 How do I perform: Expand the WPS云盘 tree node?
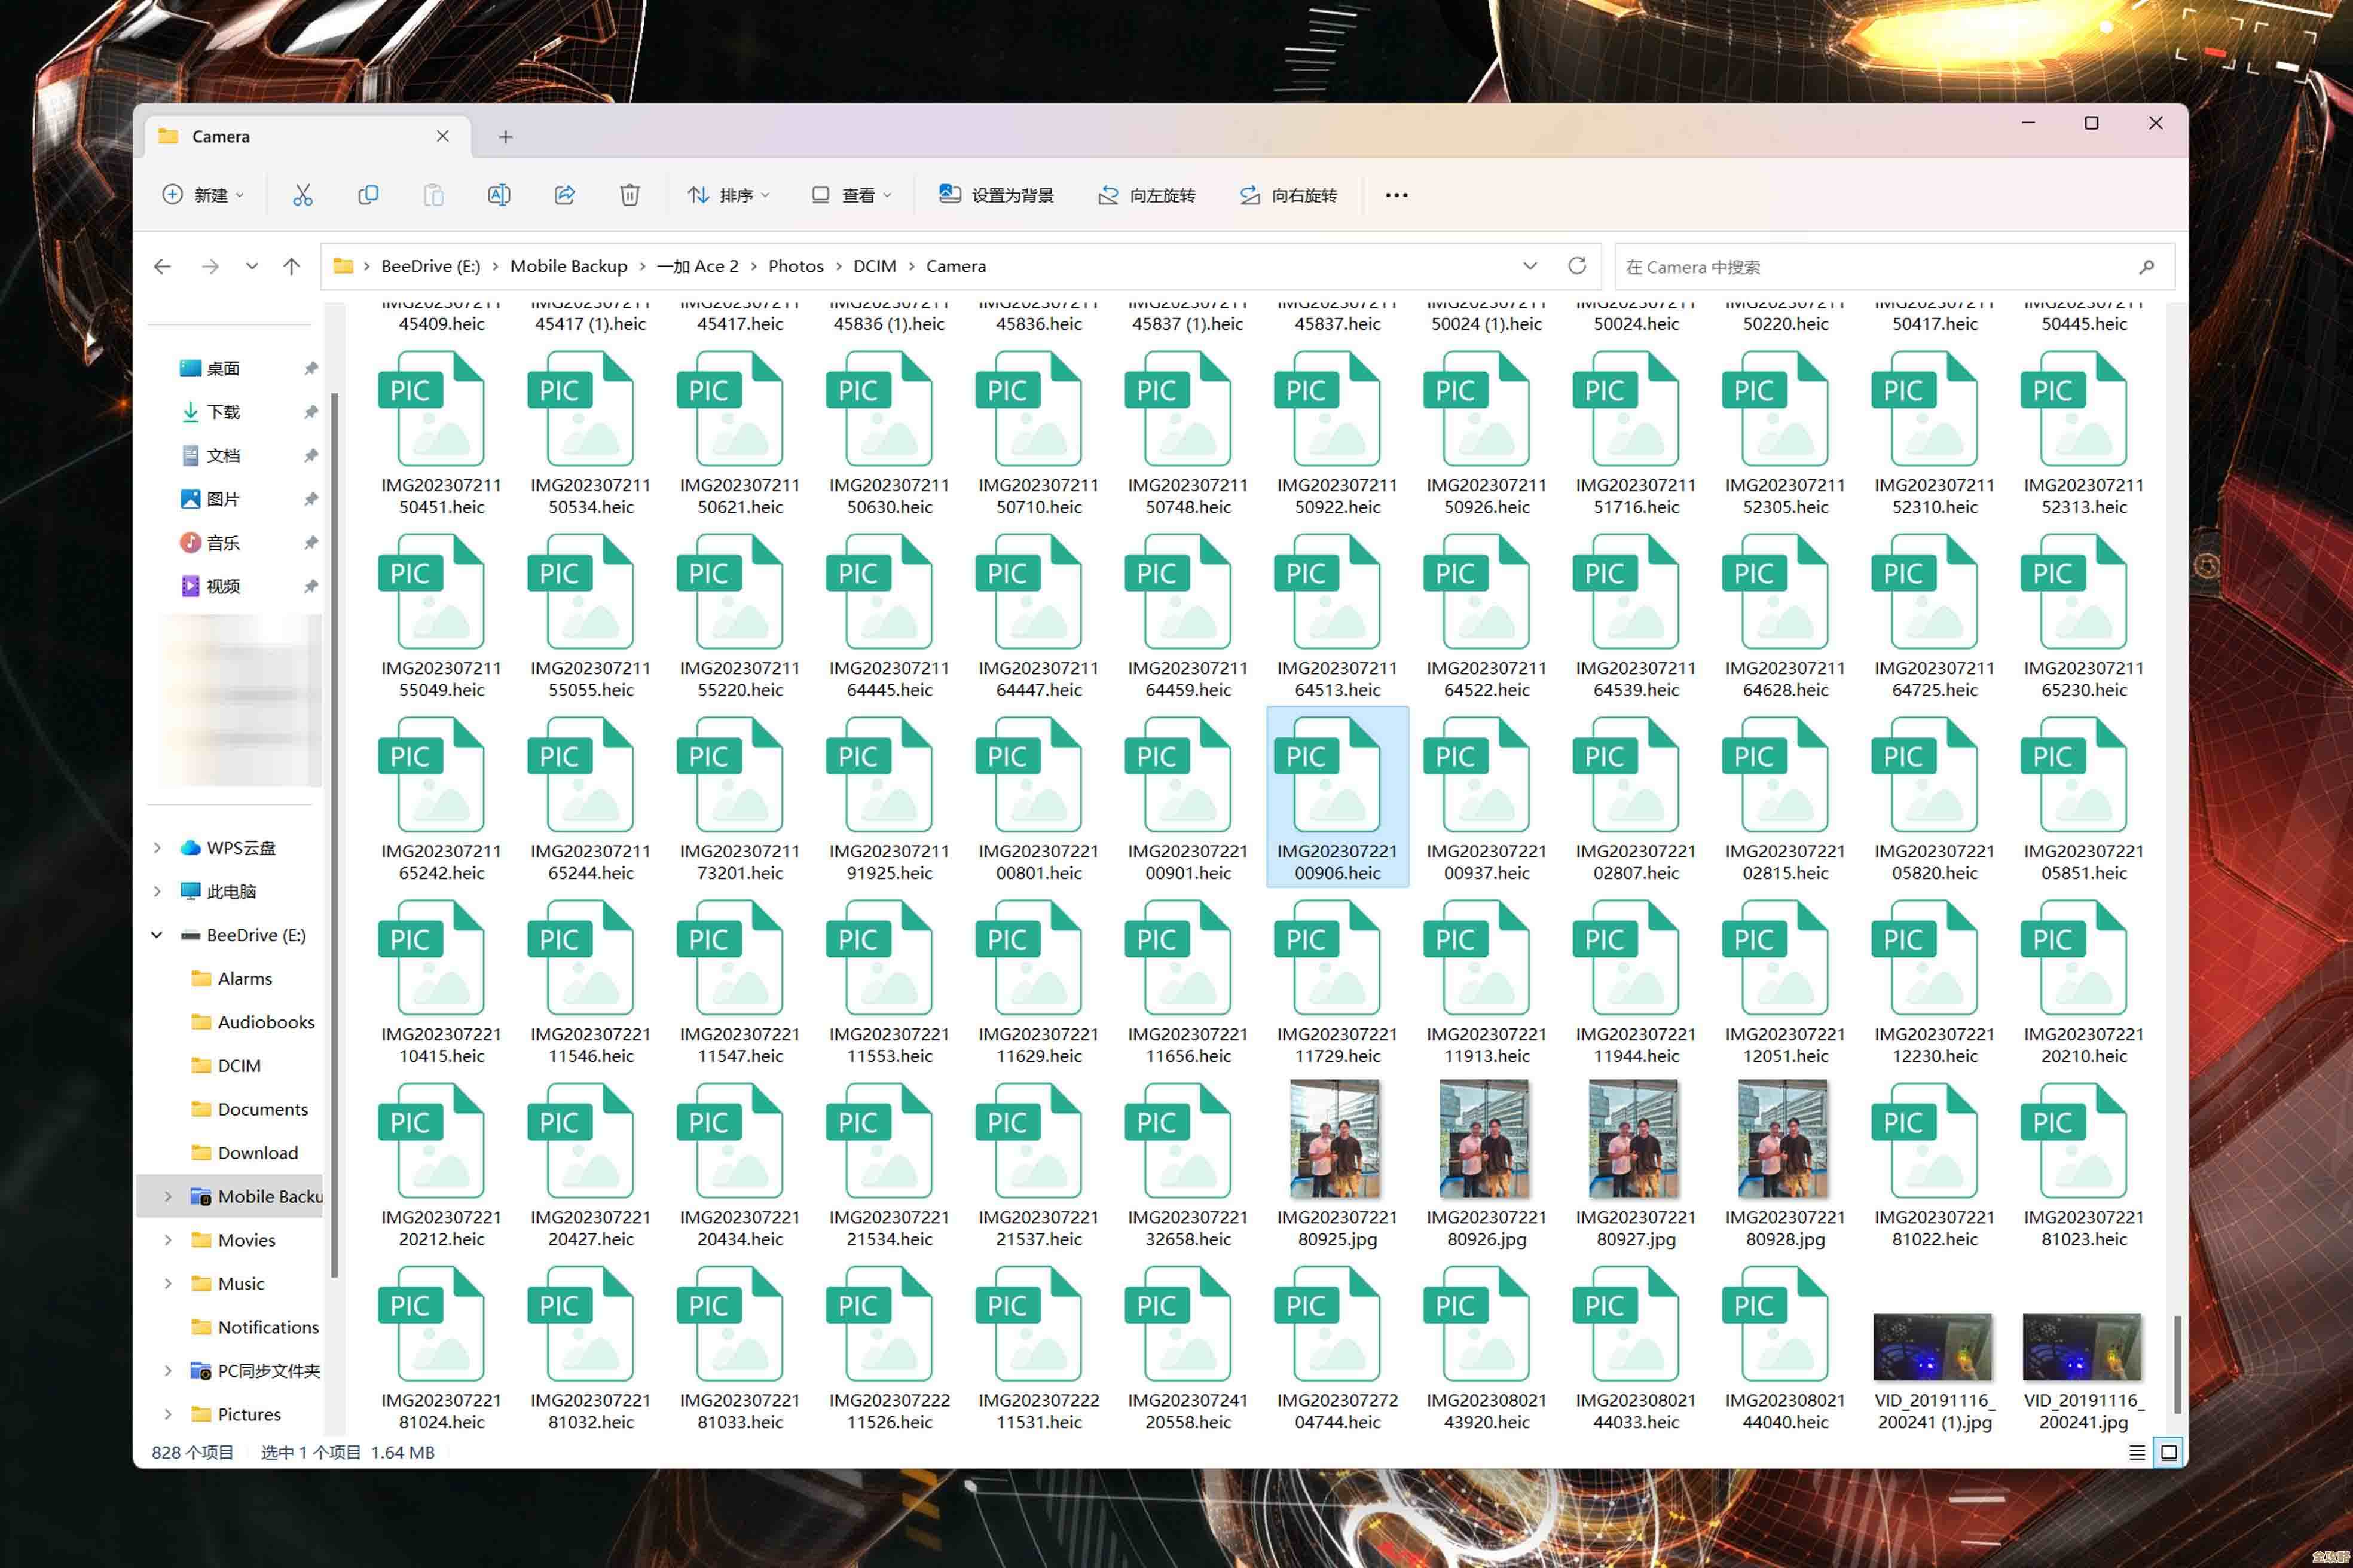coord(157,848)
